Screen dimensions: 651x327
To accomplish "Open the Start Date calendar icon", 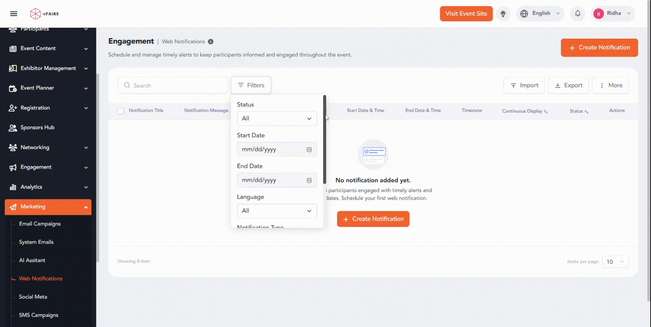I will coord(309,150).
